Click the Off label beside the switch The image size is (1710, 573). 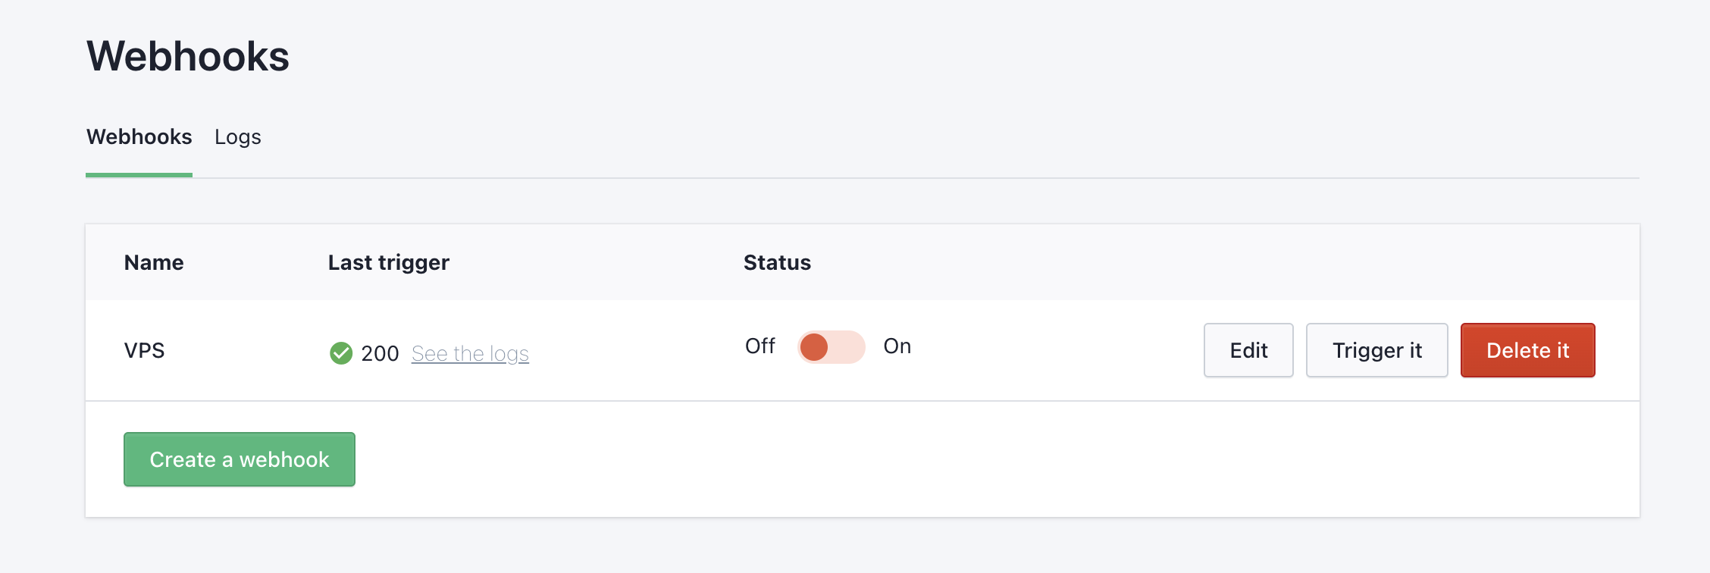coord(759,346)
